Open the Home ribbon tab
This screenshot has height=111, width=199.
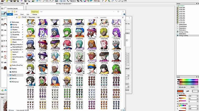tap(16, 15)
